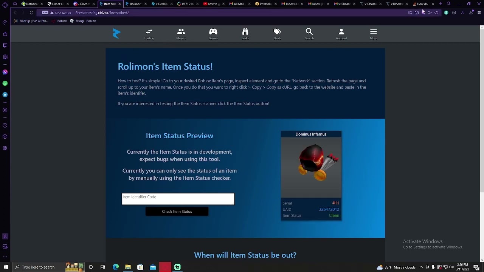Click the Check Item Status button
The width and height of the screenshot is (484, 272).
[177, 212]
